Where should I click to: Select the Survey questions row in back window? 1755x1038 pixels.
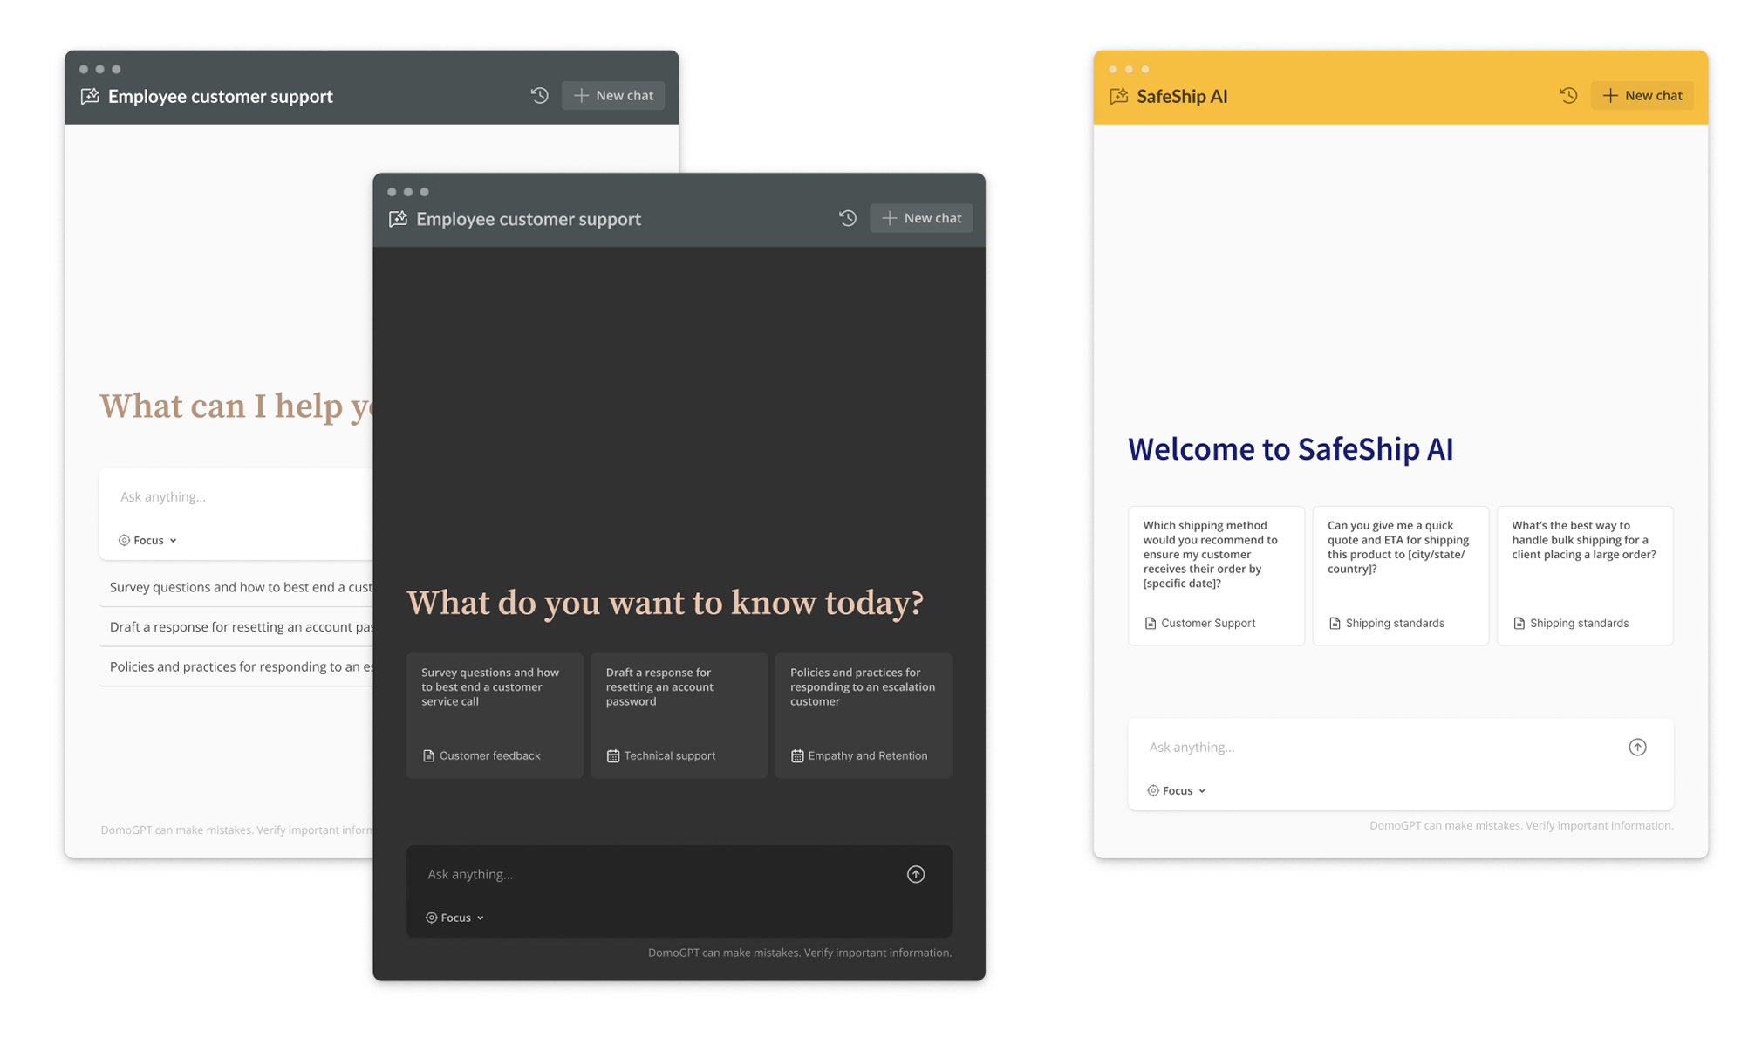236,587
